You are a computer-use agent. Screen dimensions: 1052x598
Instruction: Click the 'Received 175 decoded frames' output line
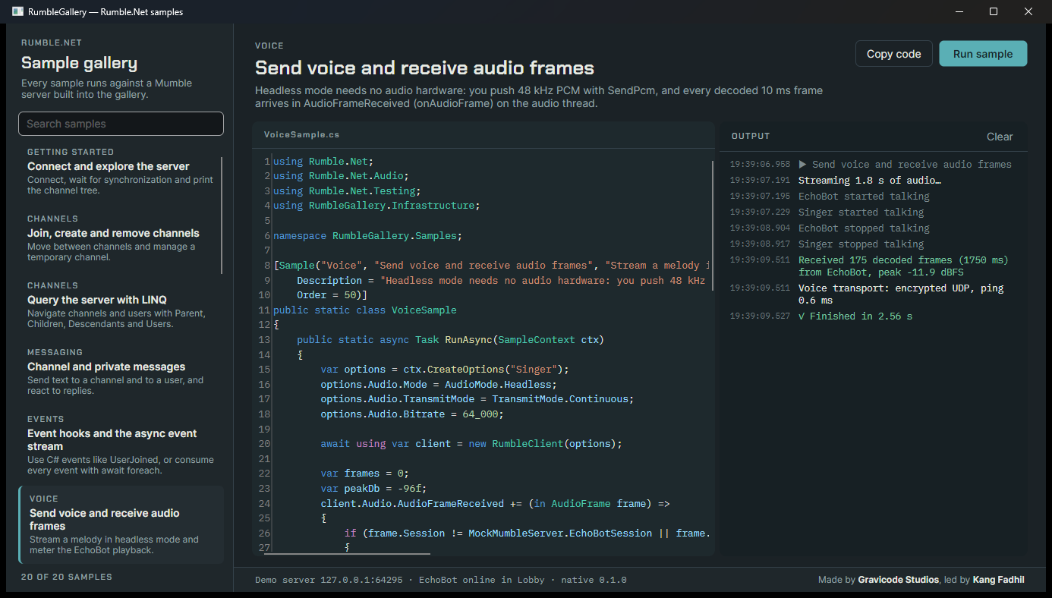coord(903,266)
